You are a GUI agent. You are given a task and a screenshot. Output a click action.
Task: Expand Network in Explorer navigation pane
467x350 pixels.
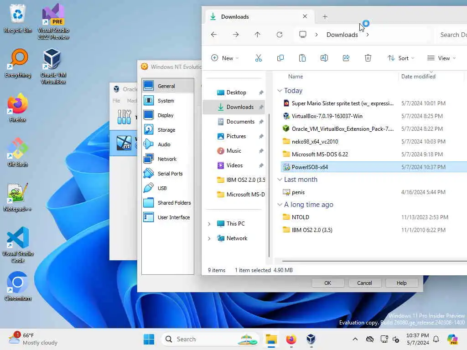pyautogui.click(x=209, y=238)
